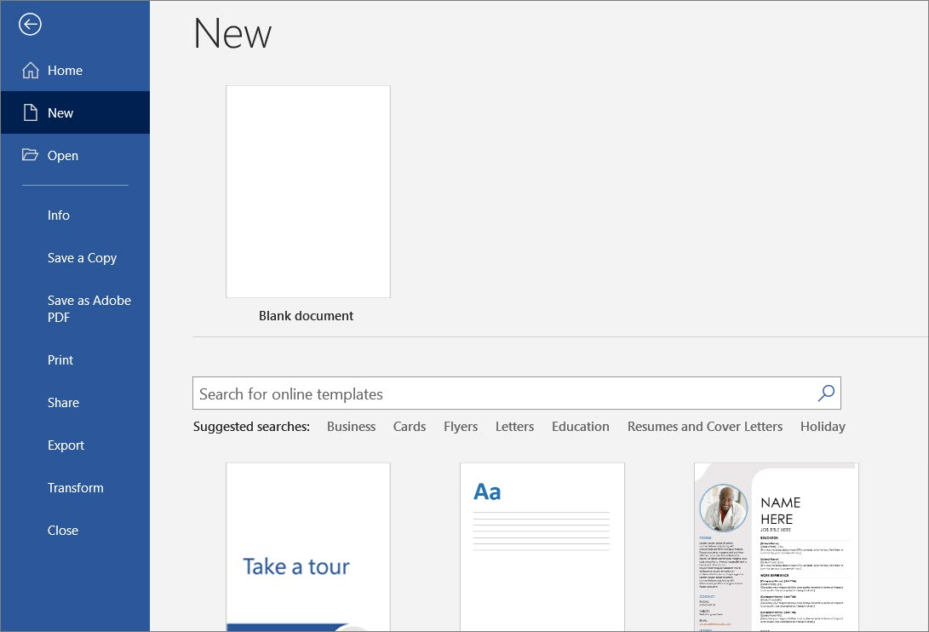Focus the Search for online templates box
This screenshot has height=632, width=929.
coord(516,393)
